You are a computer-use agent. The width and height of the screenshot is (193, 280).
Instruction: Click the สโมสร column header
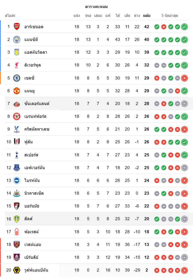pos(10,16)
